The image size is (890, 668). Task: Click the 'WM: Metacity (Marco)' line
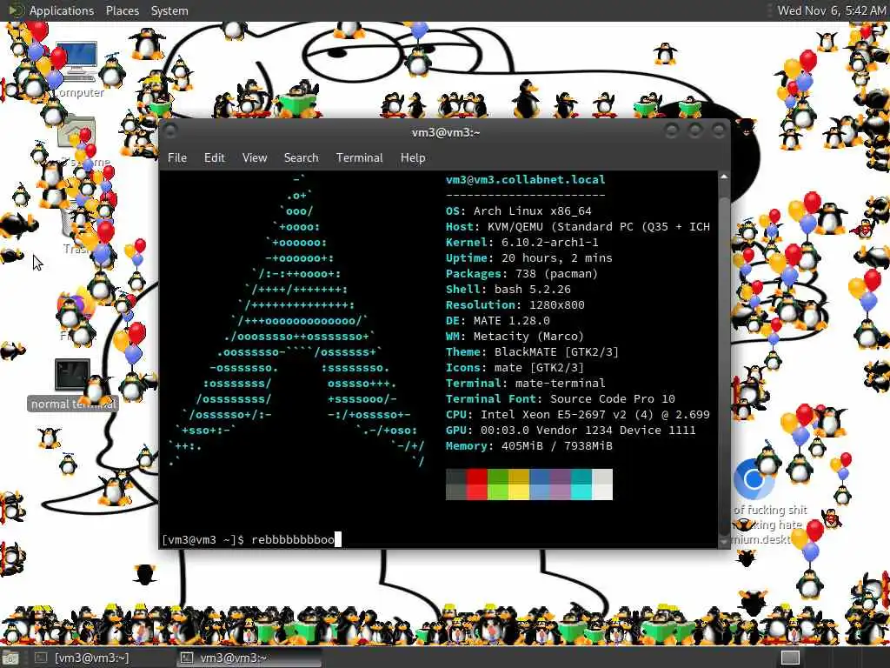pos(515,337)
